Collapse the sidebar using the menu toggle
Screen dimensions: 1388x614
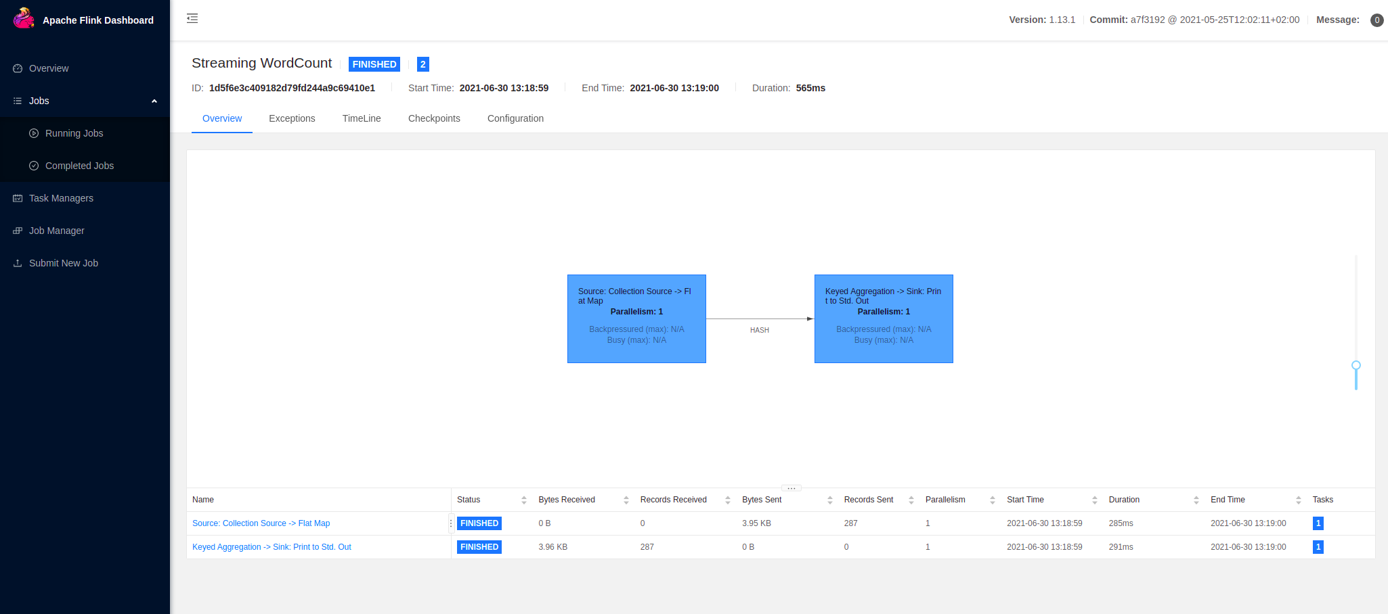coord(192,18)
